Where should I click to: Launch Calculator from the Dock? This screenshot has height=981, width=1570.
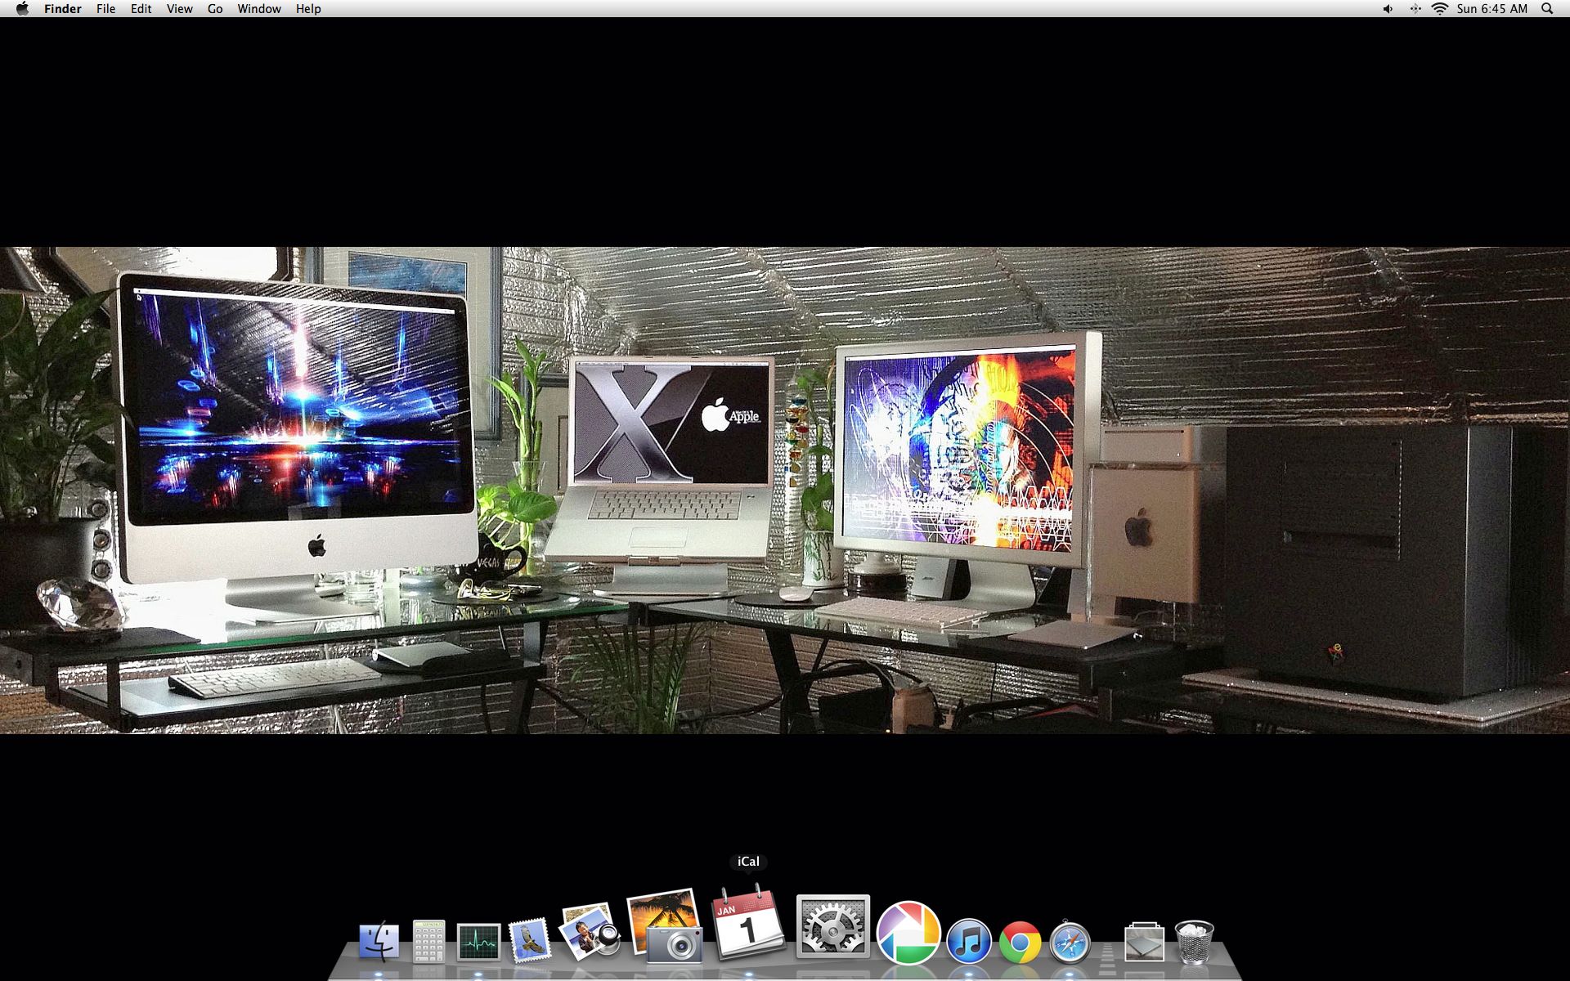tap(428, 942)
